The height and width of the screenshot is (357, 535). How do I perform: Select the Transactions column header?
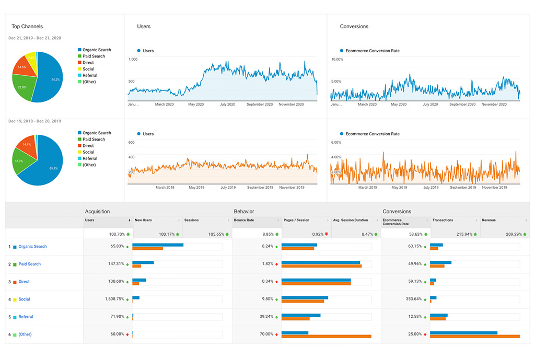pos(443,221)
